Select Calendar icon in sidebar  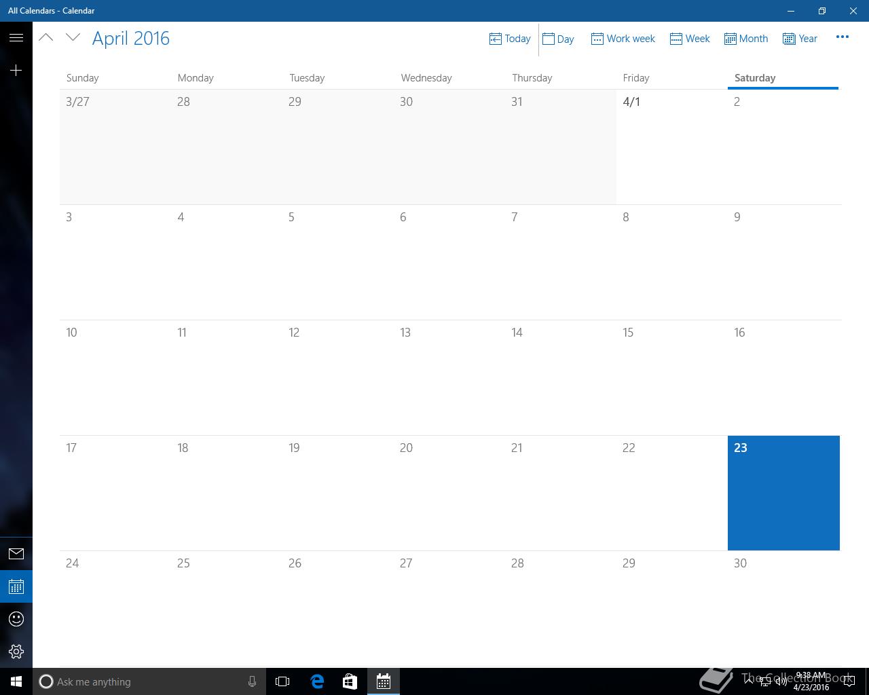(x=16, y=586)
